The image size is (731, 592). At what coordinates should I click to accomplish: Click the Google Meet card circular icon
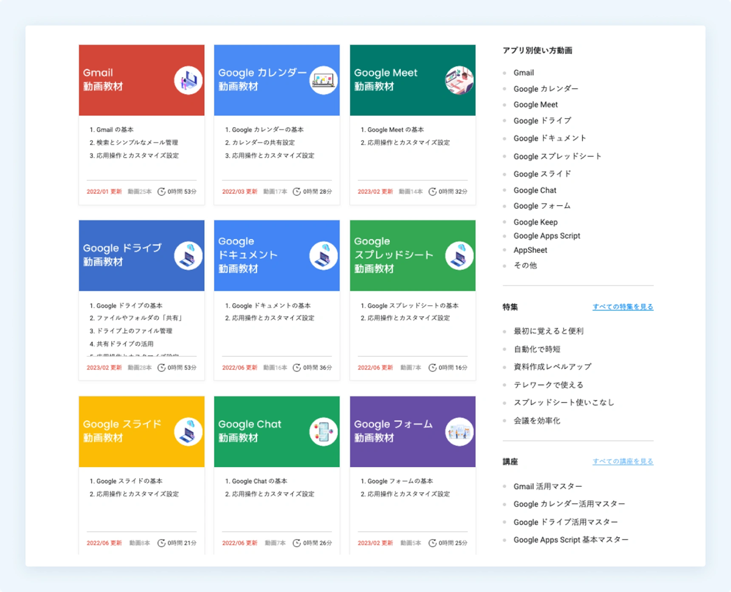point(459,79)
